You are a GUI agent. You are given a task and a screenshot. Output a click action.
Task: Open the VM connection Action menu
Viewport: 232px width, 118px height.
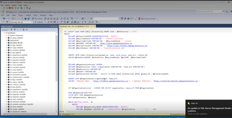click(7, 5)
